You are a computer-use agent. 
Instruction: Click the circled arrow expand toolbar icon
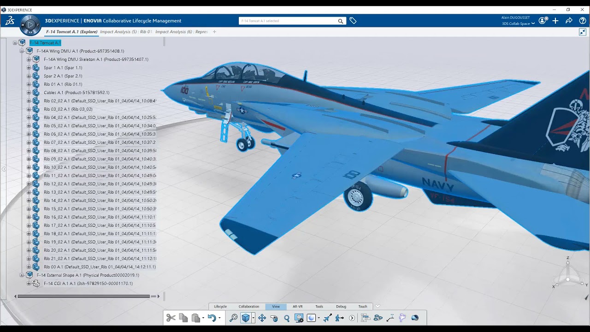352,318
